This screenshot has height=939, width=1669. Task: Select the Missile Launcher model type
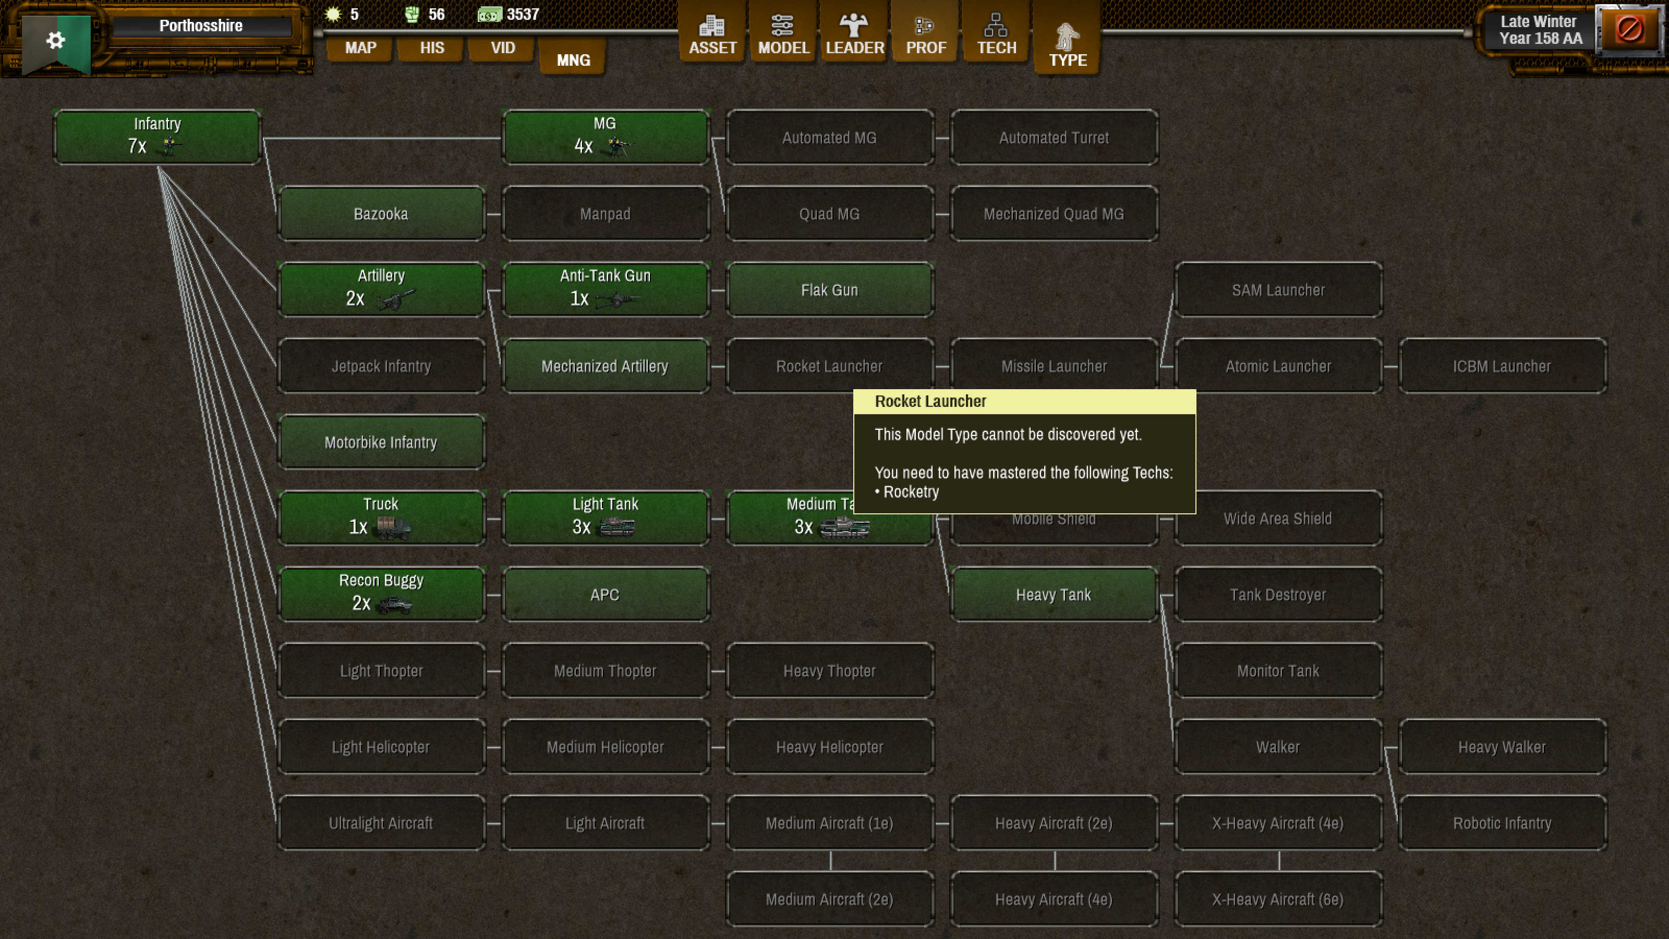(x=1054, y=366)
